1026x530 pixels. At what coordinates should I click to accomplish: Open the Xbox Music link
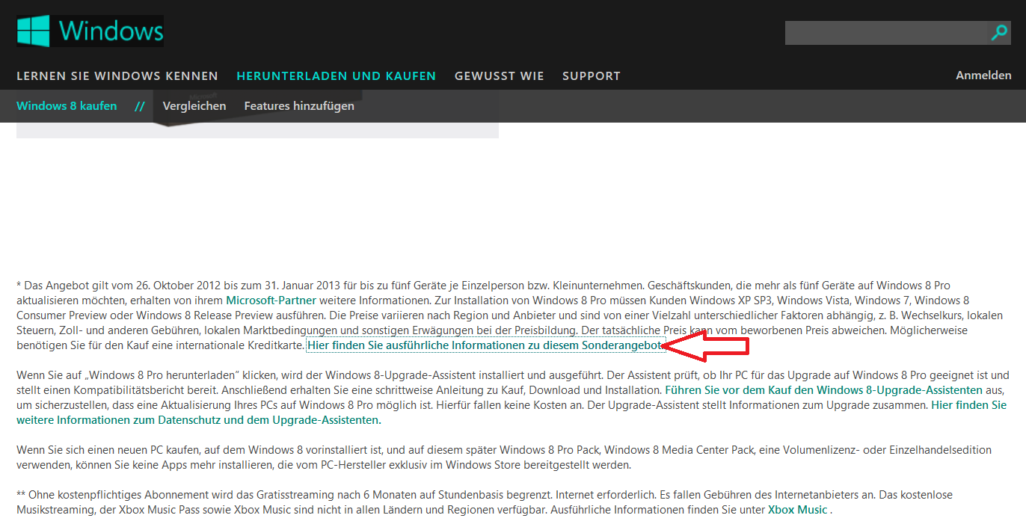[797, 509]
